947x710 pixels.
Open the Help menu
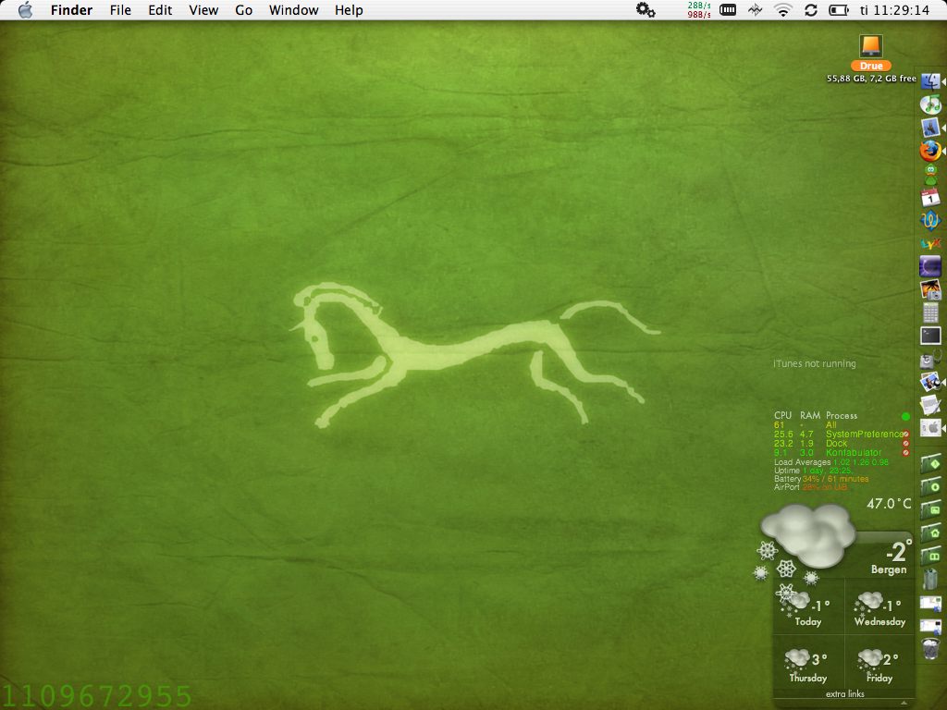click(349, 10)
